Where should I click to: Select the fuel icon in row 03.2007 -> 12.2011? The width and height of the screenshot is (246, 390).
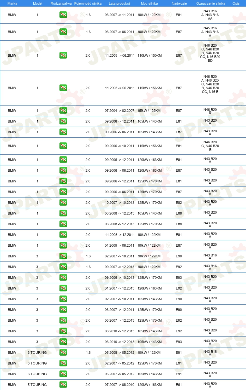click(x=63, y=310)
